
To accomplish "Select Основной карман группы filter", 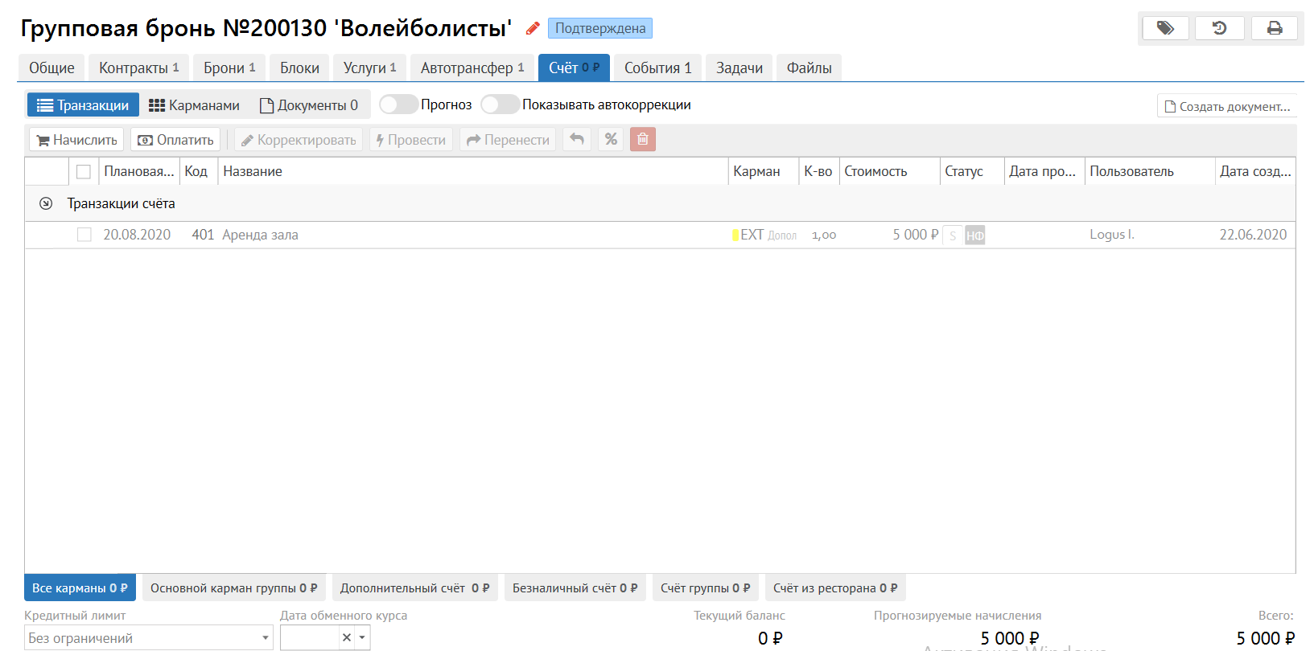I will (x=234, y=588).
